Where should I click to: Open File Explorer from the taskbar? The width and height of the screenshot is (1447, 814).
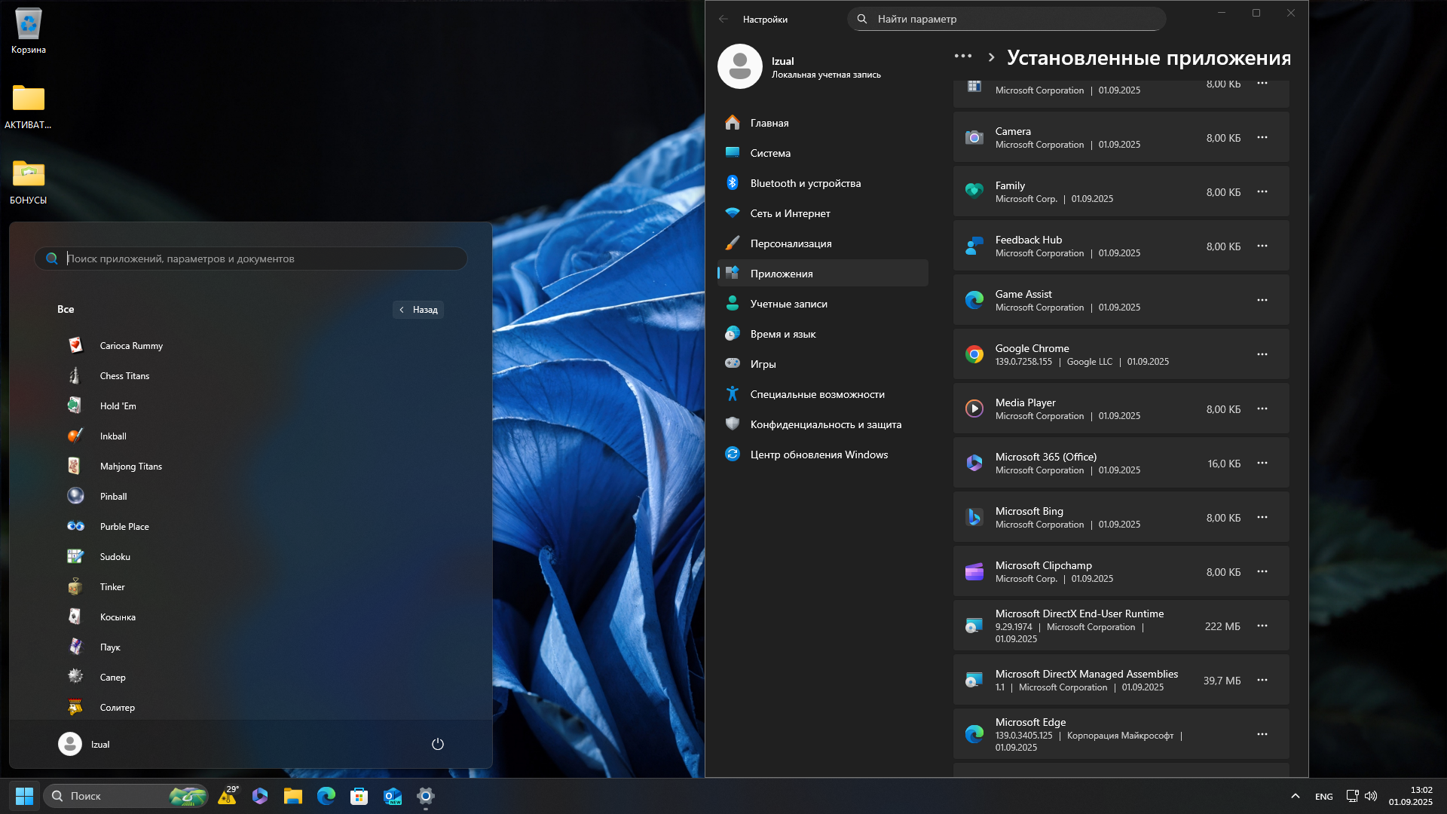tap(293, 796)
